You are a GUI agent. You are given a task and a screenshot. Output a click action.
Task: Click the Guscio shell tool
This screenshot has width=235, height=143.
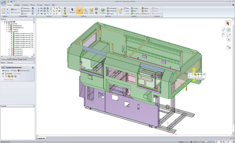(145, 8)
